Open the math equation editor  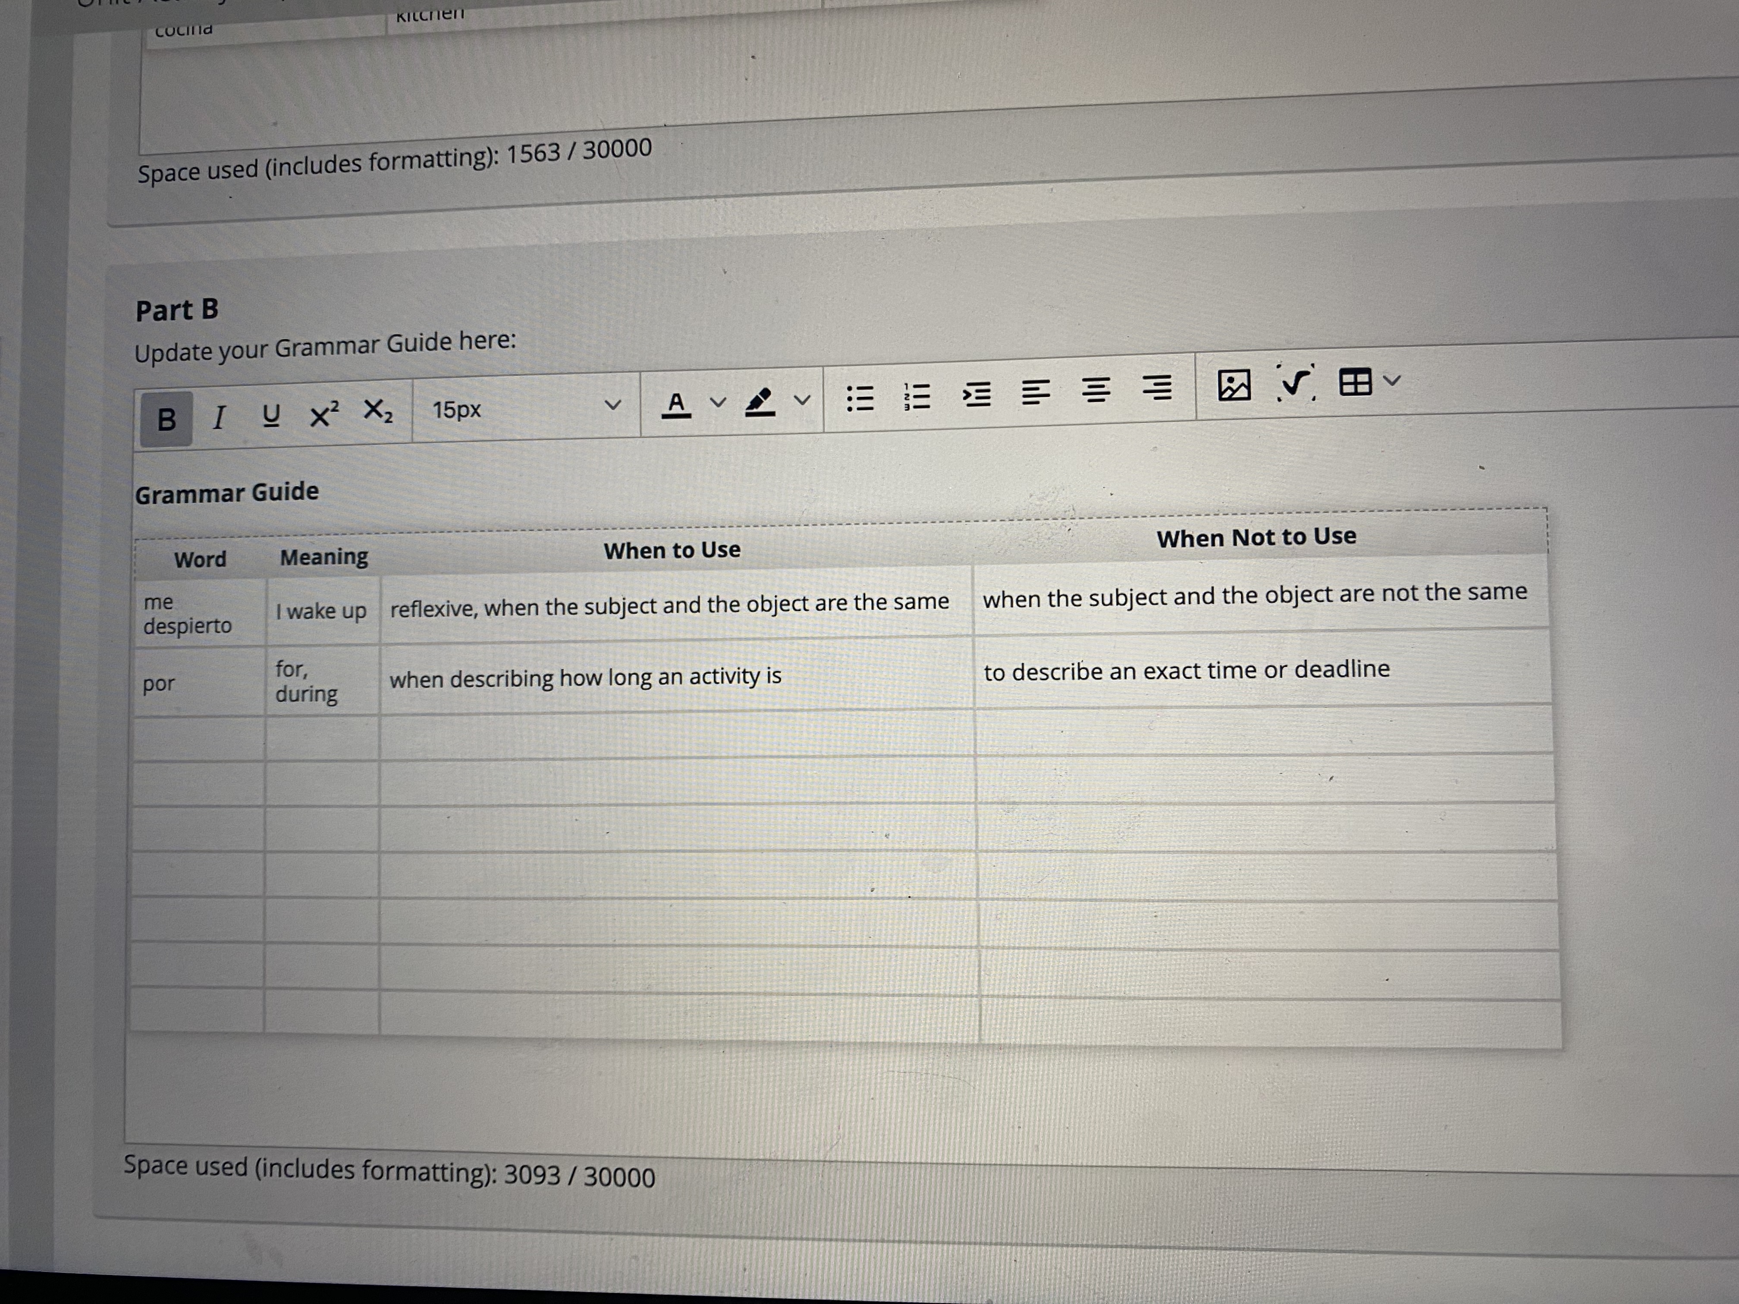[x=1295, y=383]
